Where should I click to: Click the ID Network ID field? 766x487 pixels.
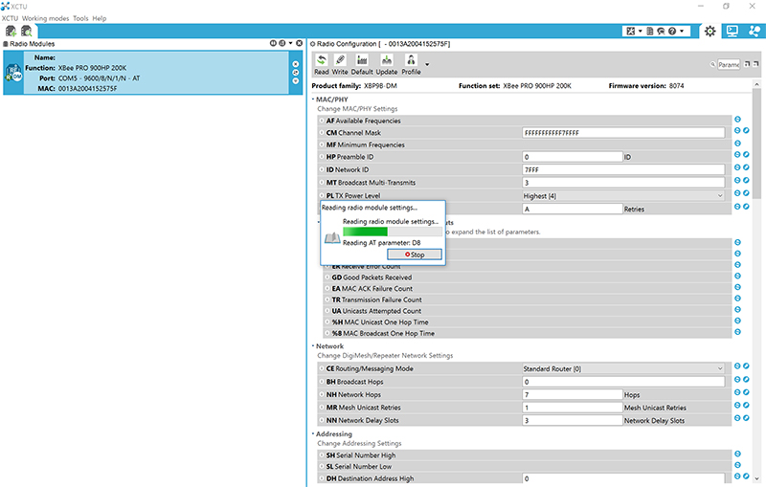623,169
